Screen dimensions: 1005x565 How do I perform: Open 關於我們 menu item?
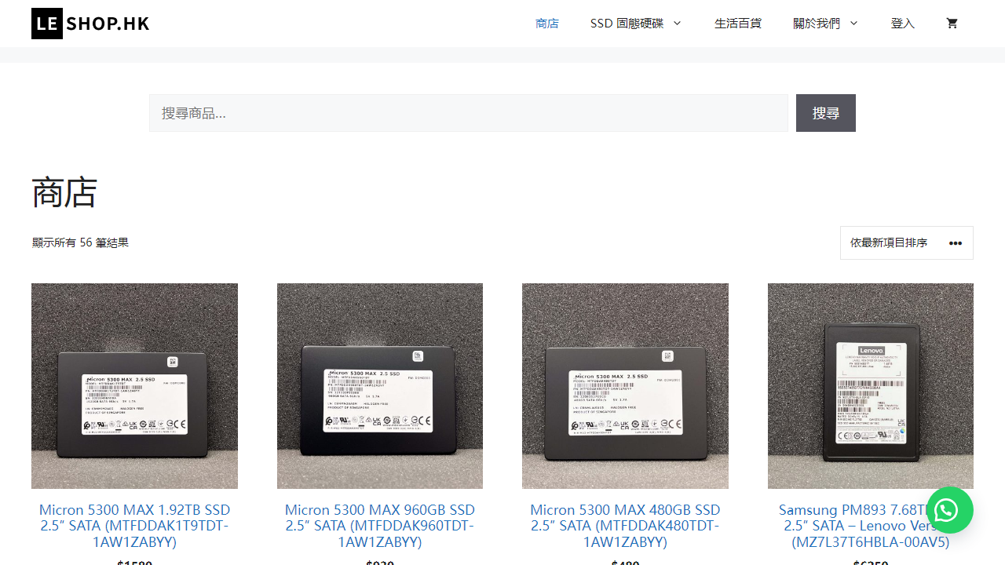[x=817, y=24]
